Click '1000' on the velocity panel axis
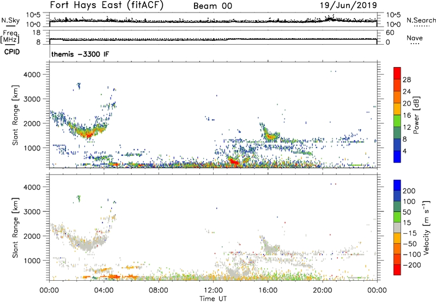Screen dimensions: 436x302 pos(32,261)
